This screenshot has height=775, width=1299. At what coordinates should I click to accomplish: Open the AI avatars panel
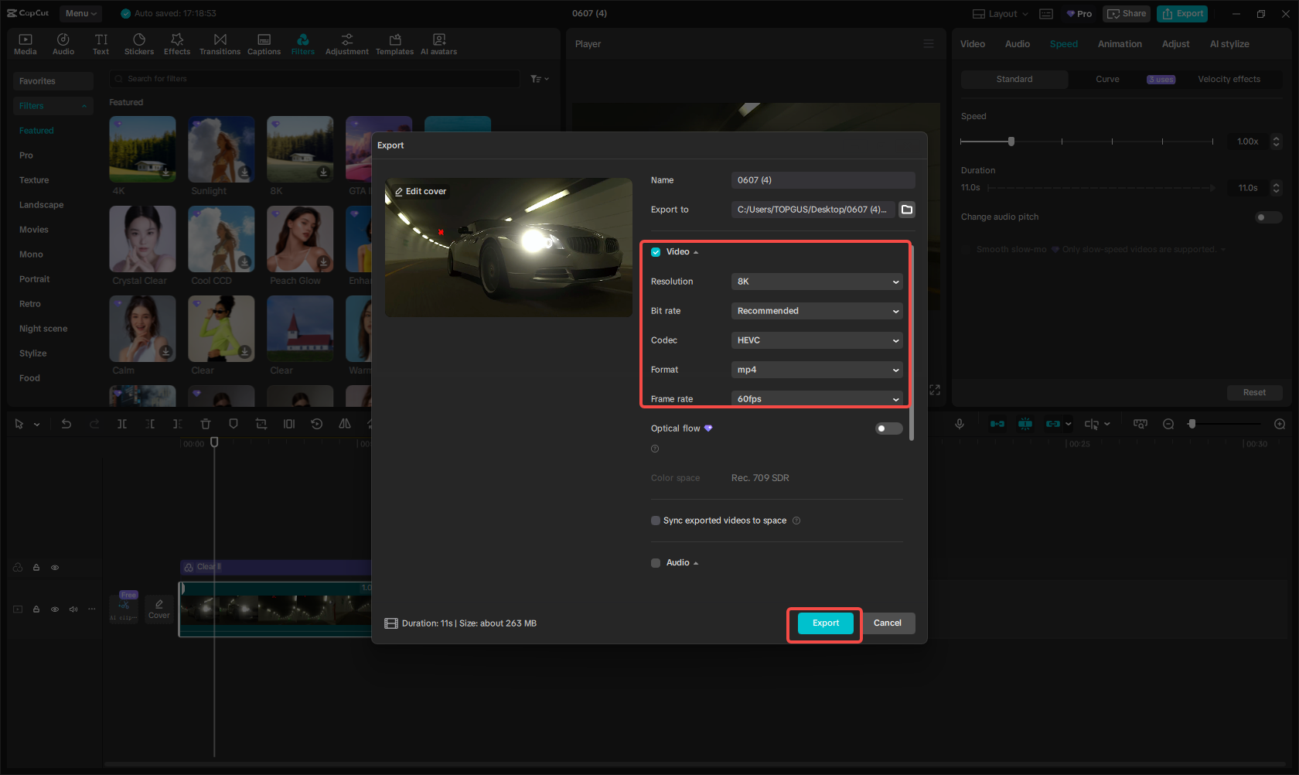[438, 43]
